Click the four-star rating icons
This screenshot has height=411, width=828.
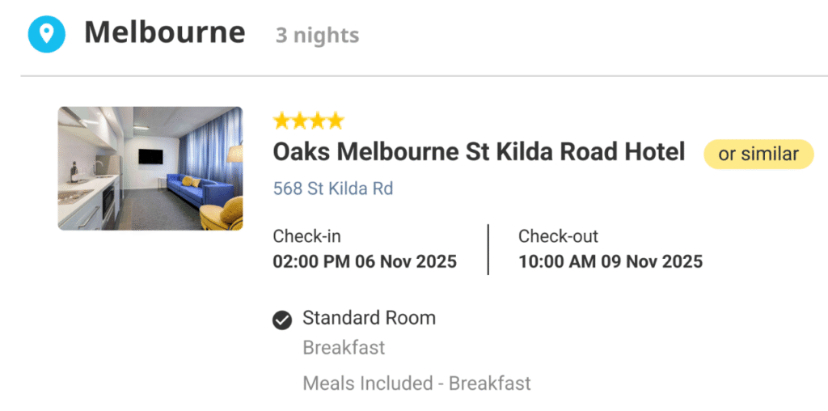(x=308, y=121)
